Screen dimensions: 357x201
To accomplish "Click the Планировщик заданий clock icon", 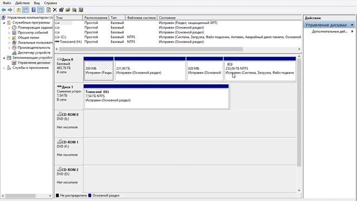I will [14, 27].
